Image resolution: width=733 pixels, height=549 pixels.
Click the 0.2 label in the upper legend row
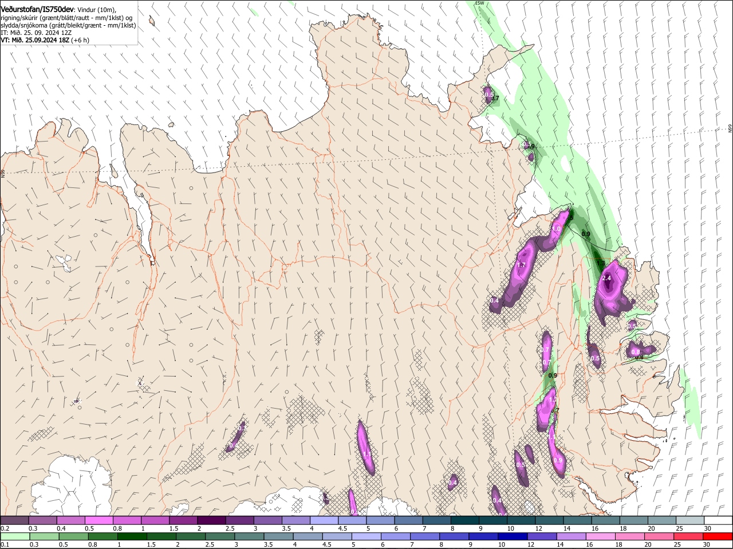[5, 528]
